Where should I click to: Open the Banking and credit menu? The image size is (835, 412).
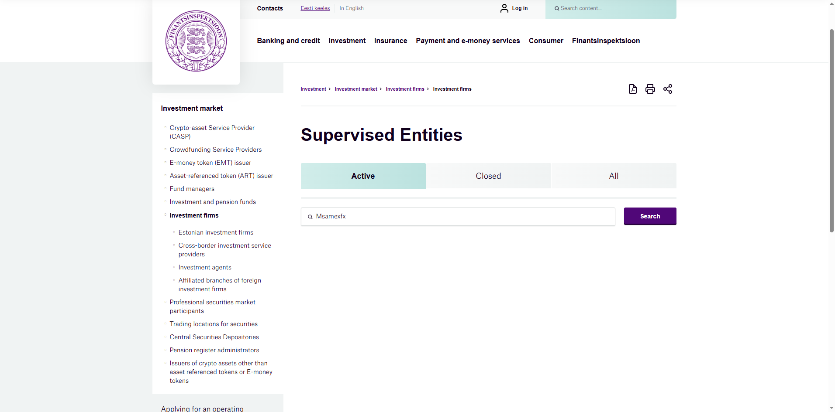(288, 41)
